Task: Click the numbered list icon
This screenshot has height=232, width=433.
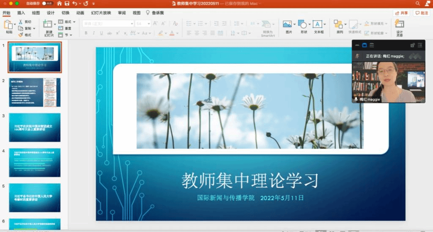Action: pos(201,24)
